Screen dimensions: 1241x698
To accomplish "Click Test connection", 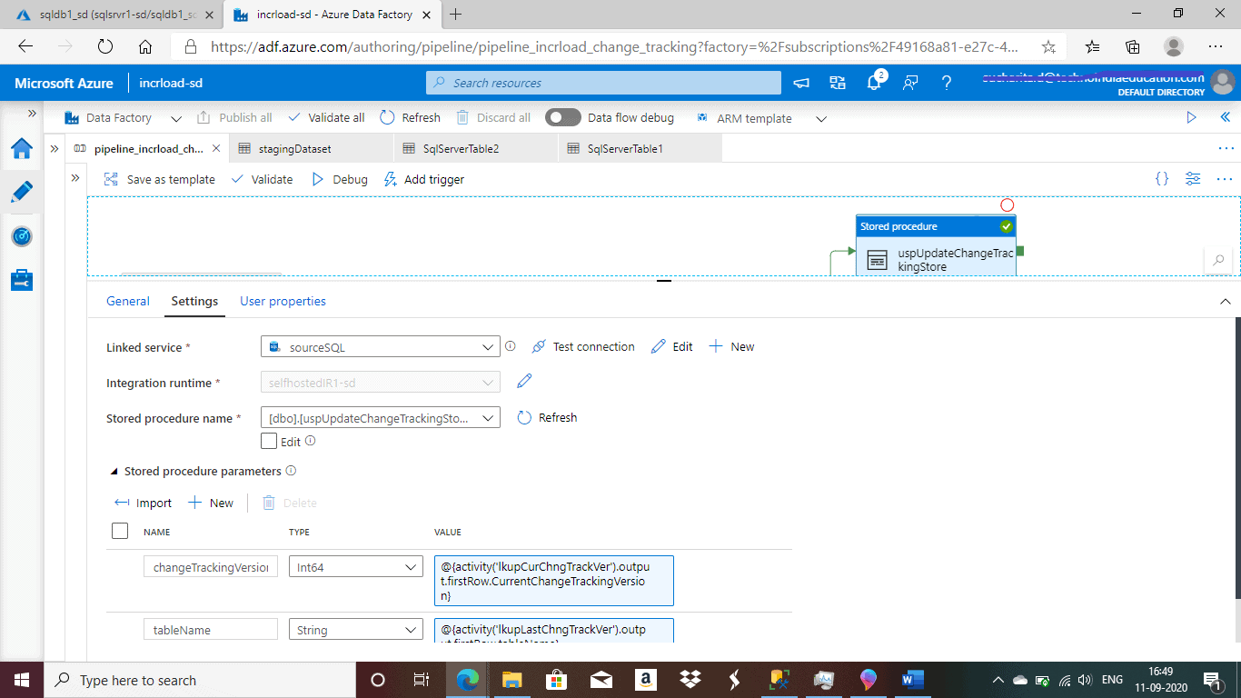I will point(583,346).
